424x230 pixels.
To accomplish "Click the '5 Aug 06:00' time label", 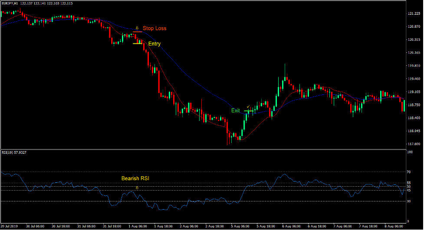I will coord(240,226).
